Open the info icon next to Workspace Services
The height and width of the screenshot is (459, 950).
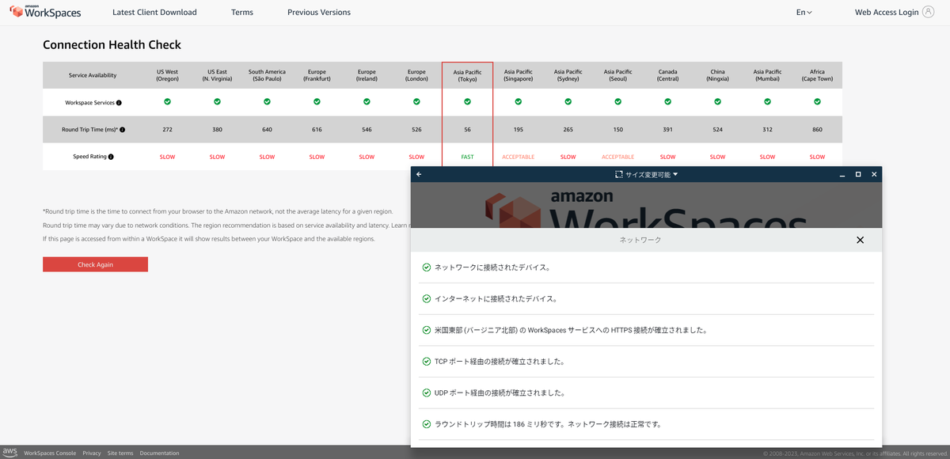click(x=119, y=102)
